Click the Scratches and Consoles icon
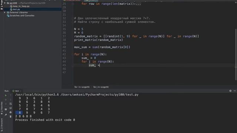 [x=8, y=16]
